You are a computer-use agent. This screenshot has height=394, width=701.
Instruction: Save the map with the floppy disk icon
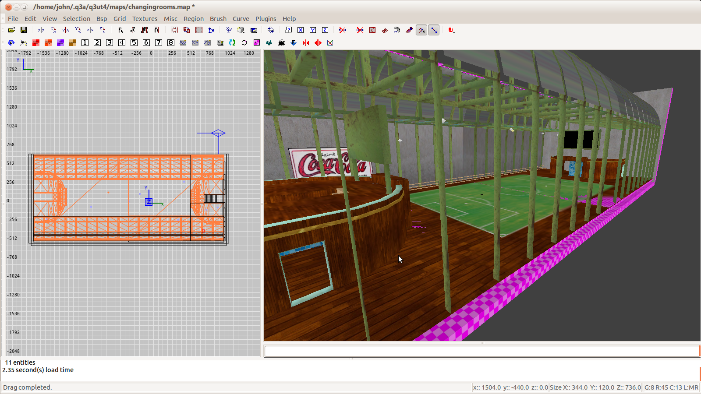click(x=24, y=30)
